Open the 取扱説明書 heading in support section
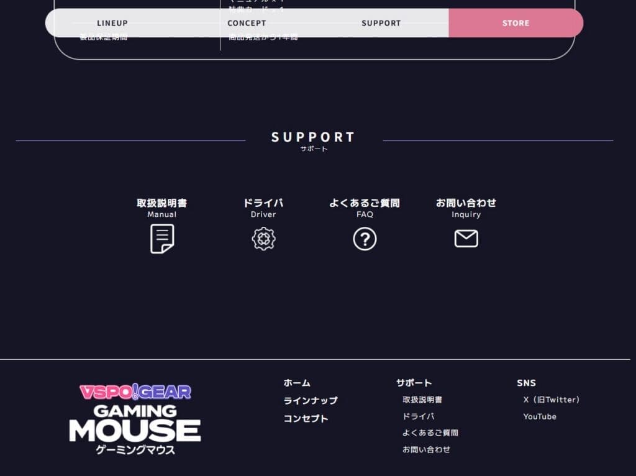 (161, 203)
